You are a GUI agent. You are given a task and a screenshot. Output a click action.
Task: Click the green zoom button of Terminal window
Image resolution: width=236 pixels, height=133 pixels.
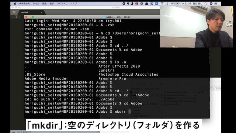click(x=33, y=17)
